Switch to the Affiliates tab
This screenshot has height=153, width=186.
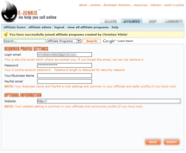tap(131, 21)
